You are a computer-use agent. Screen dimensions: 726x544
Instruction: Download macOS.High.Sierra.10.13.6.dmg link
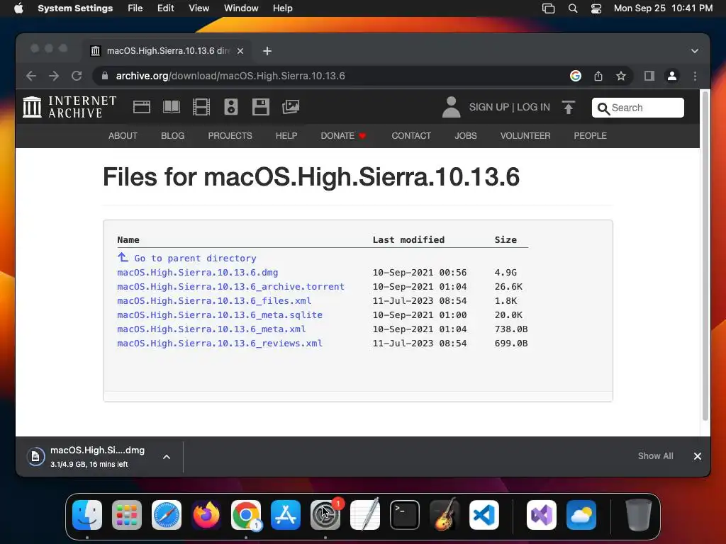(198, 273)
